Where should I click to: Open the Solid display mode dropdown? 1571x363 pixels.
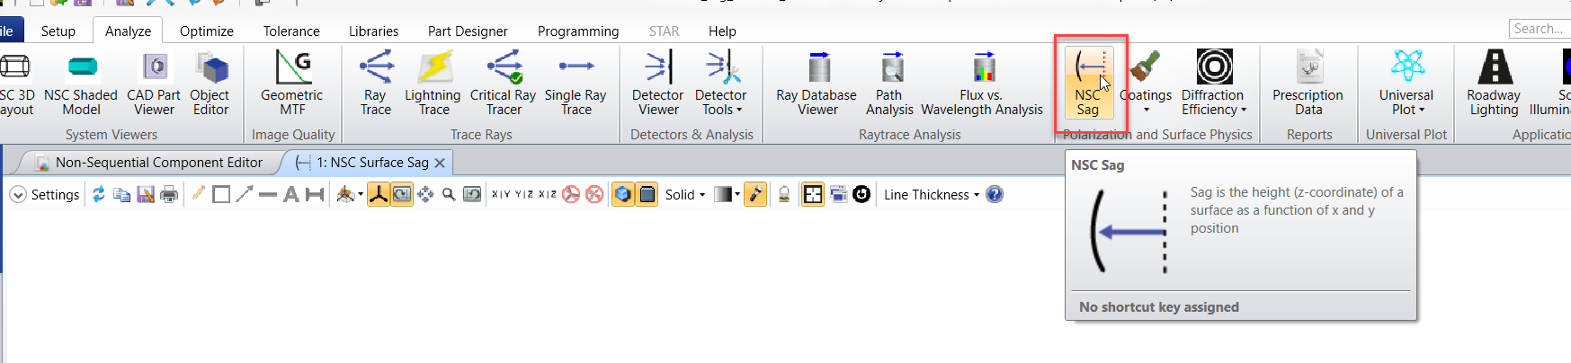coord(684,194)
